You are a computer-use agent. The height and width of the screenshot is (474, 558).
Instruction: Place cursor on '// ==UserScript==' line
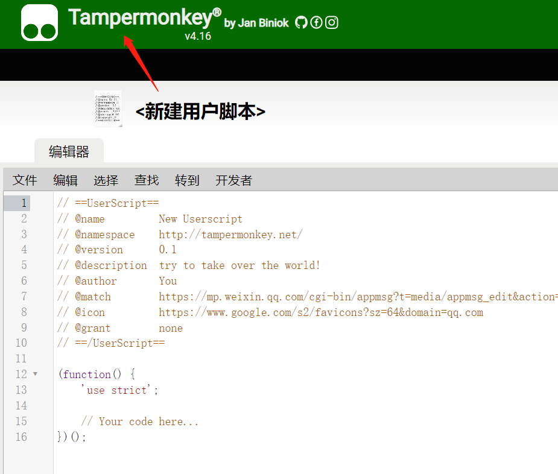[x=108, y=203]
